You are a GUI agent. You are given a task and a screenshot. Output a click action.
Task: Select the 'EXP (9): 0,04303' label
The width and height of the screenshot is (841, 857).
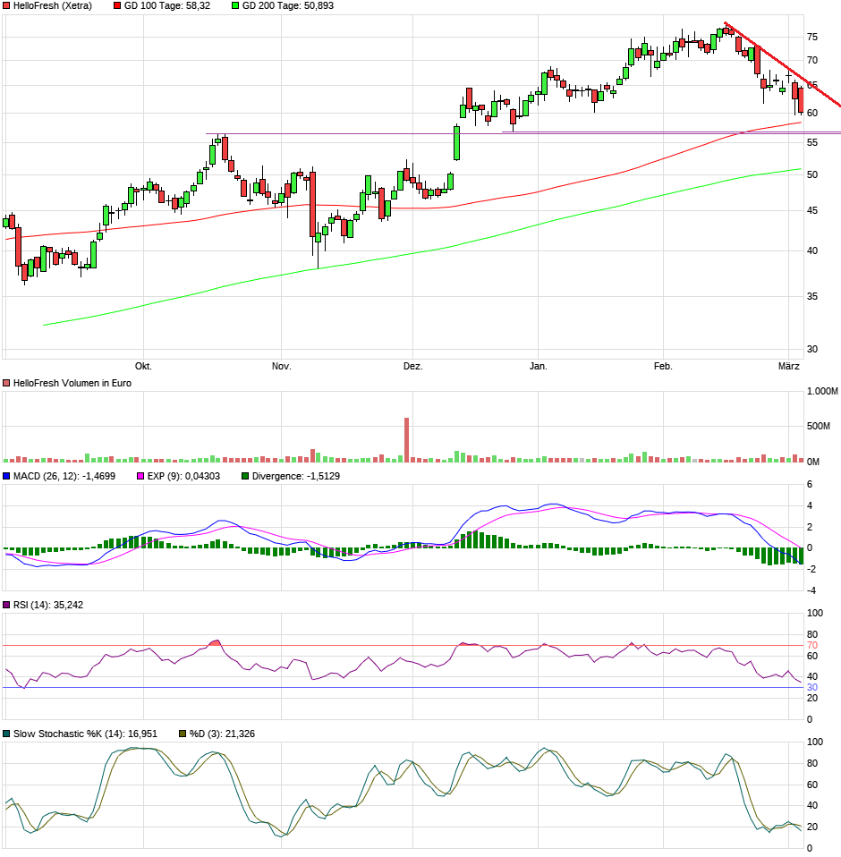pos(183,476)
